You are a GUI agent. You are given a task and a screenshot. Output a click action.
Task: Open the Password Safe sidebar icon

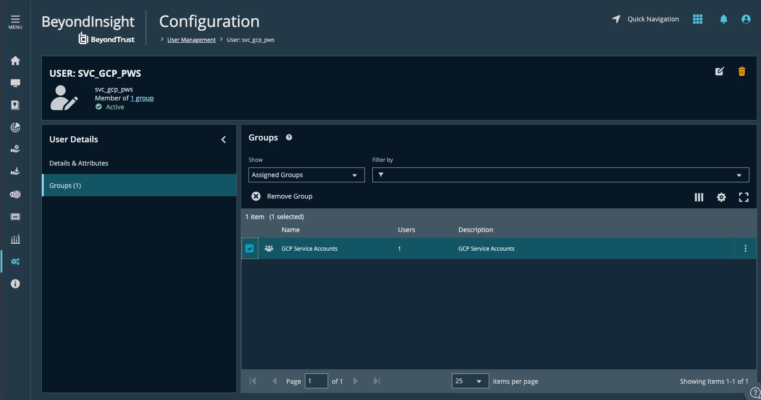pyautogui.click(x=15, y=105)
